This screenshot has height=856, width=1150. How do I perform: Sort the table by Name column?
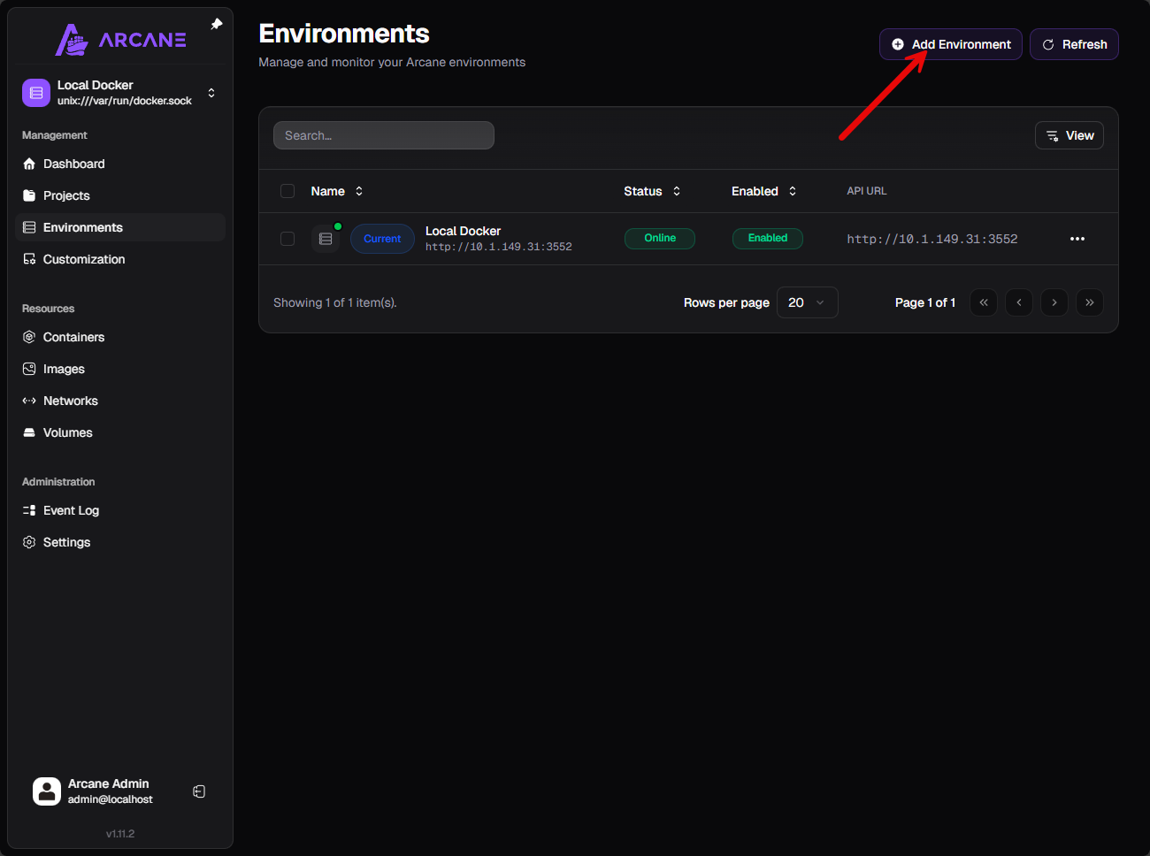[x=337, y=191]
